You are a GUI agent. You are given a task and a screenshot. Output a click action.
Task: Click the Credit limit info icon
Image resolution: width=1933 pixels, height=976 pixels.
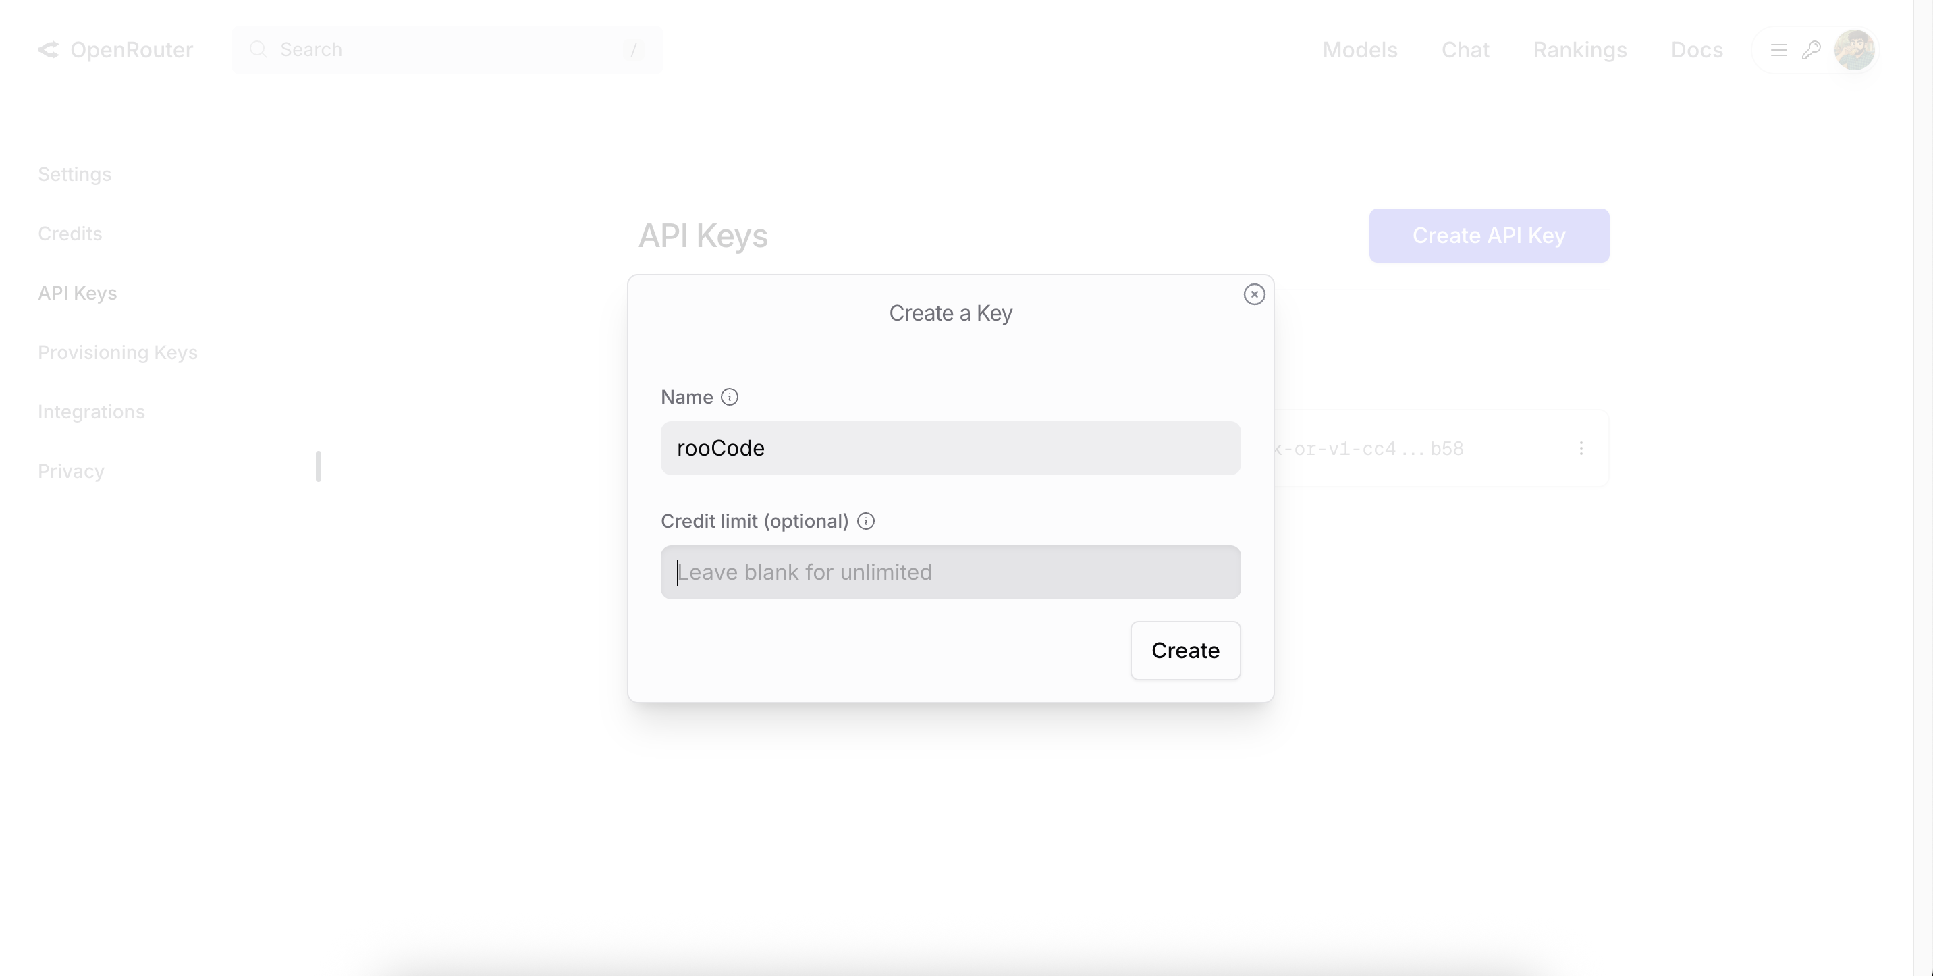[x=866, y=520]
